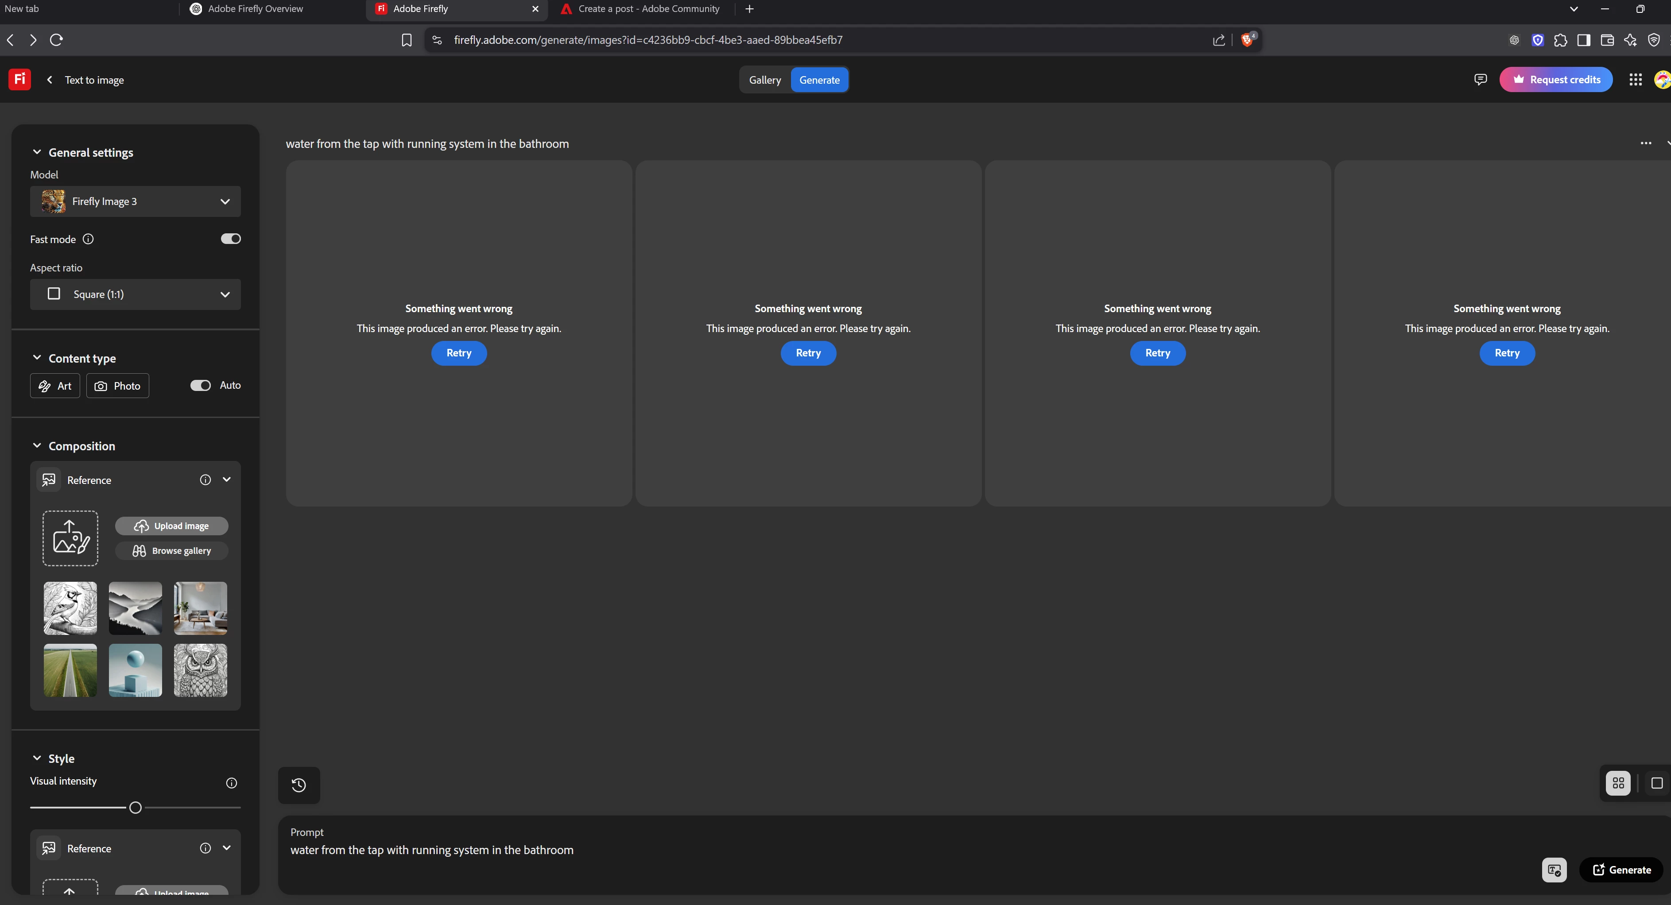The image size is (1671, 905).
Task: Click Retry on the first failed image
Action: [459, 353]
